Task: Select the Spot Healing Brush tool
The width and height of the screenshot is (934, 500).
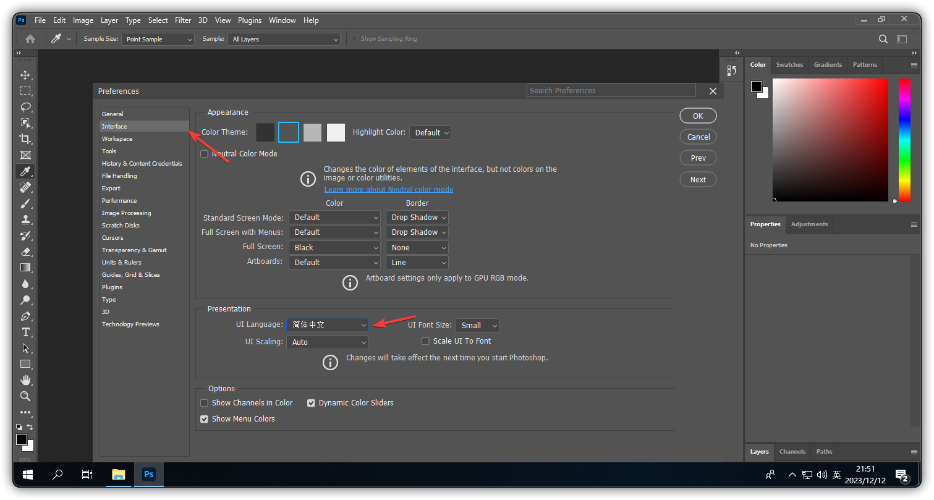Action: point(25,187)
